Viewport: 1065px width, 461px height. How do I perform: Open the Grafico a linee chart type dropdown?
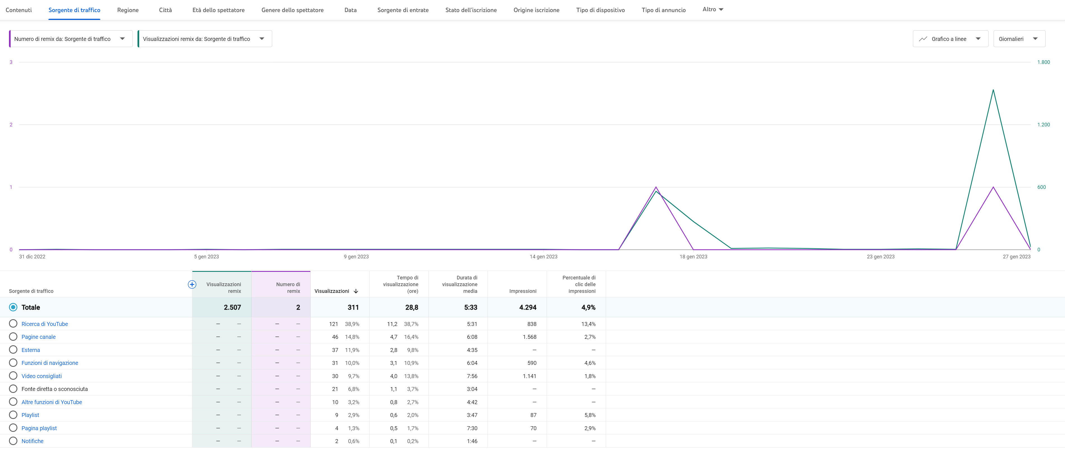[x=950, y=39]
